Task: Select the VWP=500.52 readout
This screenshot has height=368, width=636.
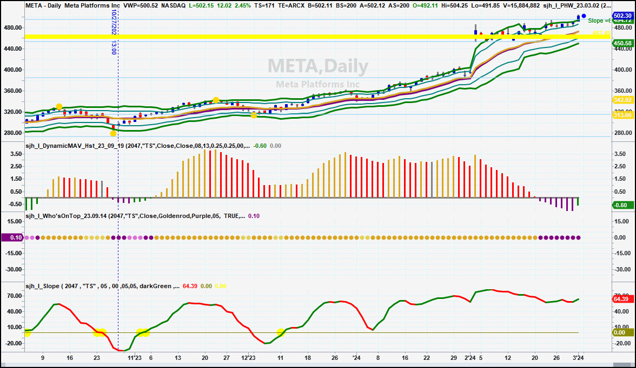Action: (141, 6)
